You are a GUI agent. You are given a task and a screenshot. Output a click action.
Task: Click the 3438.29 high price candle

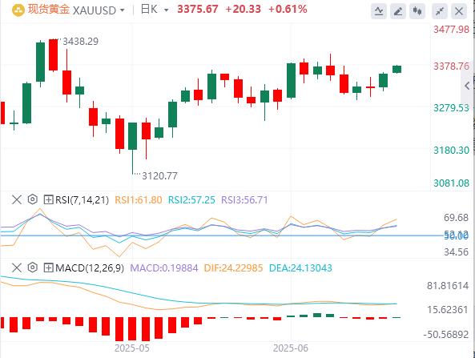54,55
